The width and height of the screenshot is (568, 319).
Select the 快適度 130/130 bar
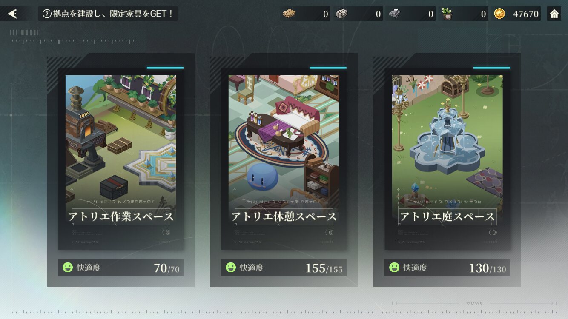click(x=447, y=268)
